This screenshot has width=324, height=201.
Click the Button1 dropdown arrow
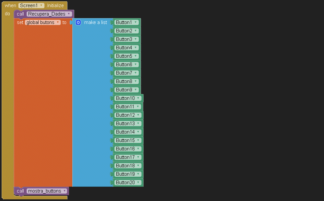(135, 22)
